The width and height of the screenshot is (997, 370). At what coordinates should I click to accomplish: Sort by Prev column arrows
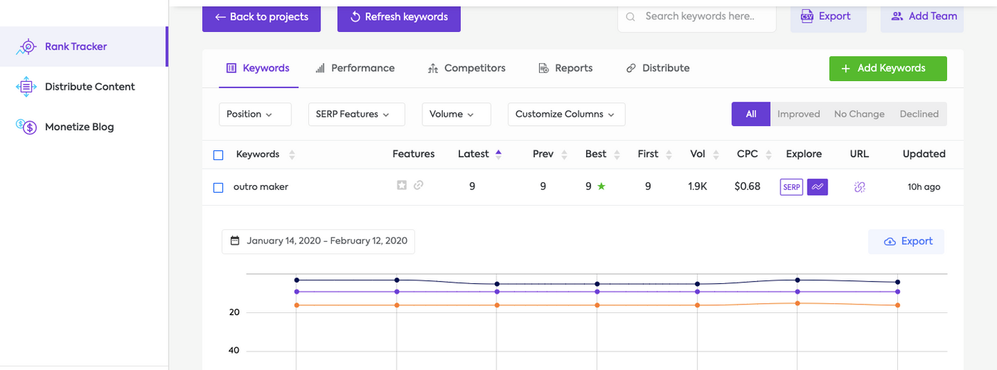565,154
